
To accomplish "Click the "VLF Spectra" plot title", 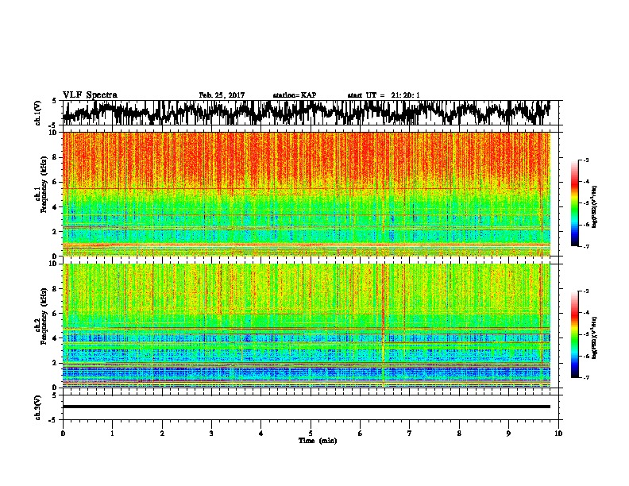I will (90, 95).
